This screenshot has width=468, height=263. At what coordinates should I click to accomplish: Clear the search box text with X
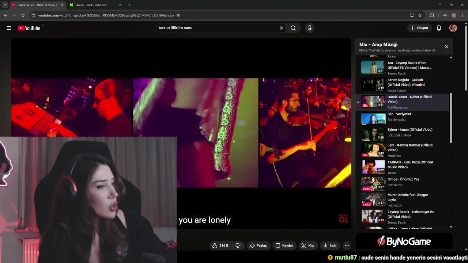[282, 28]
